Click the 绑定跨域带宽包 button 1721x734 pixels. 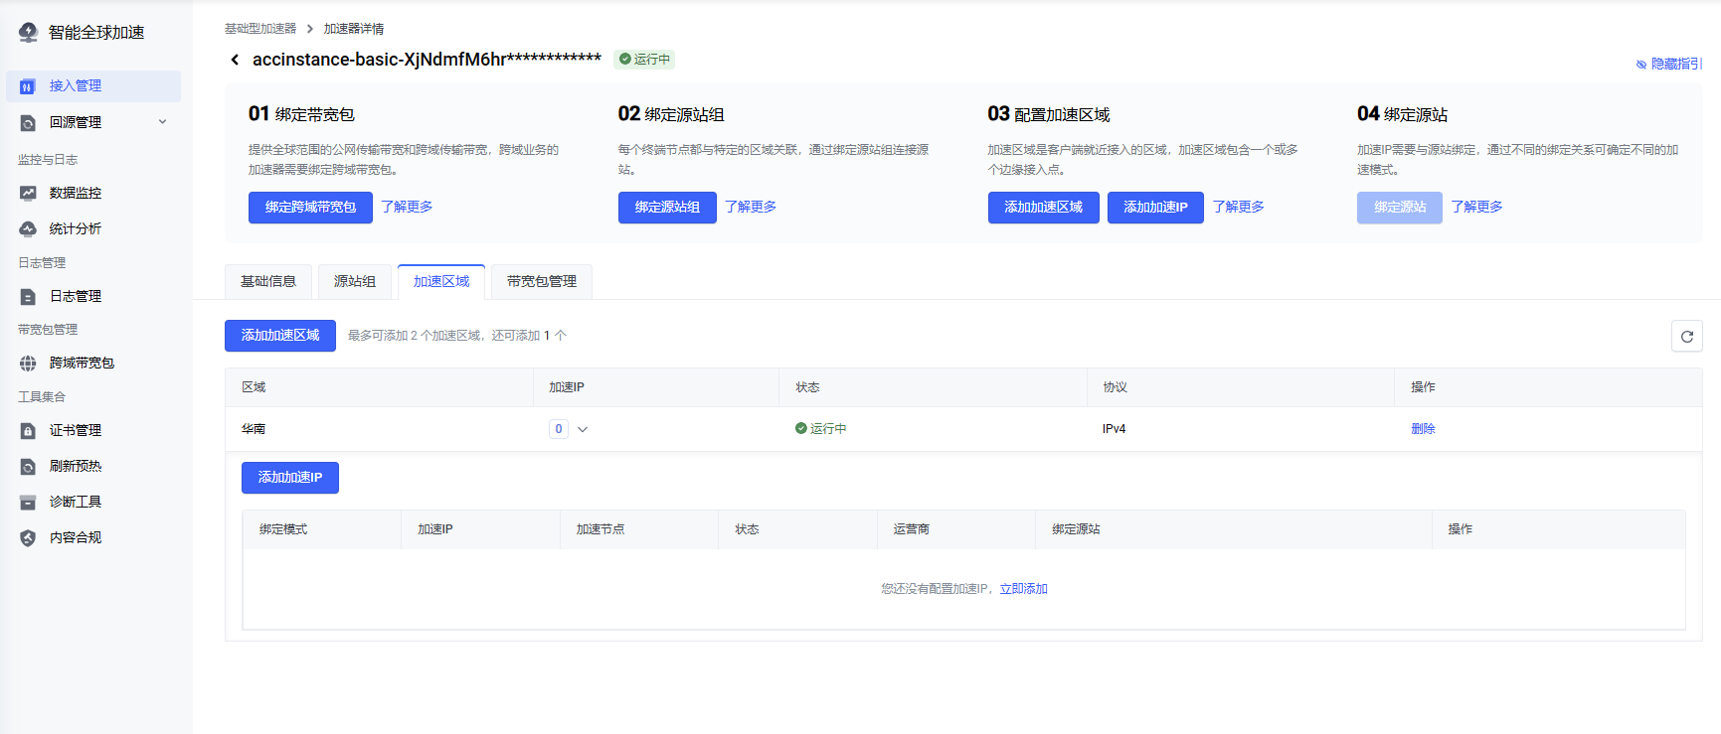coord(310,208)
